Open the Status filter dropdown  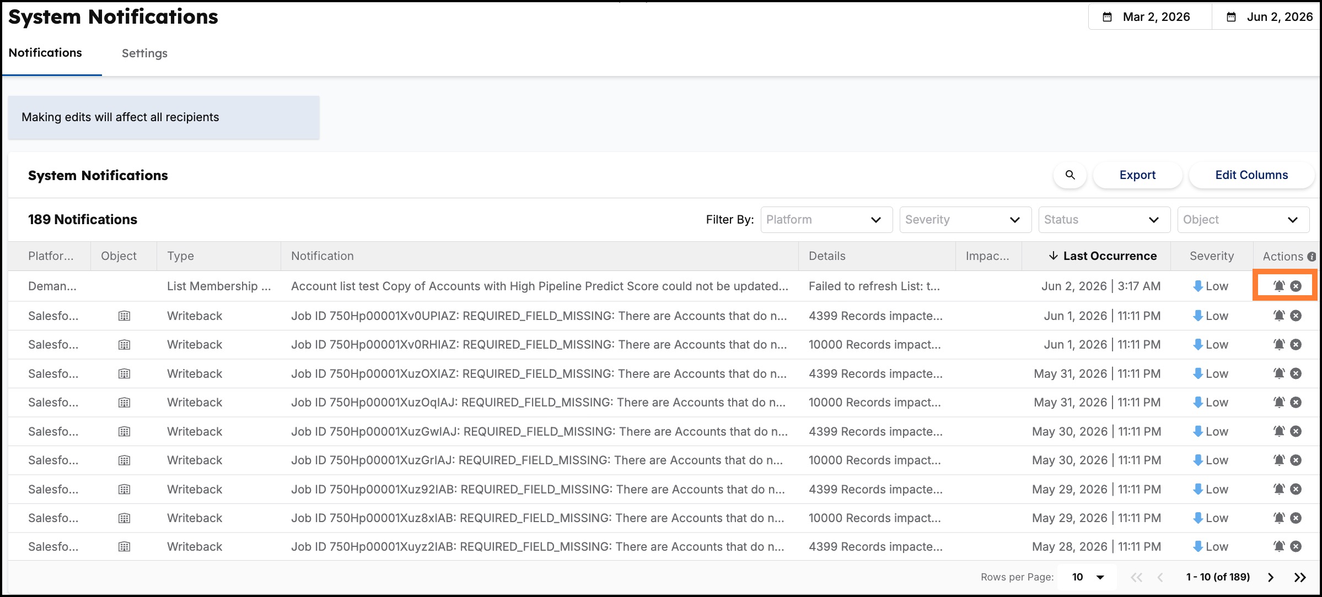coord(1104,220)
